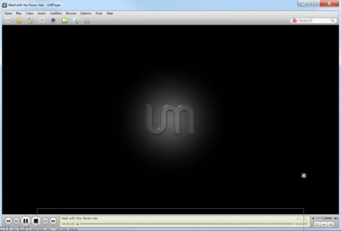Click the UMPlayer logo toolbar icon

(x=8, y=20)
